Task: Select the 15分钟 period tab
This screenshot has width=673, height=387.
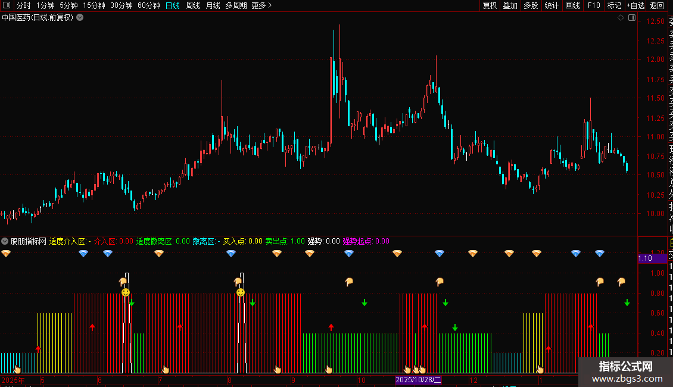Action: click(x=94, y=5)
